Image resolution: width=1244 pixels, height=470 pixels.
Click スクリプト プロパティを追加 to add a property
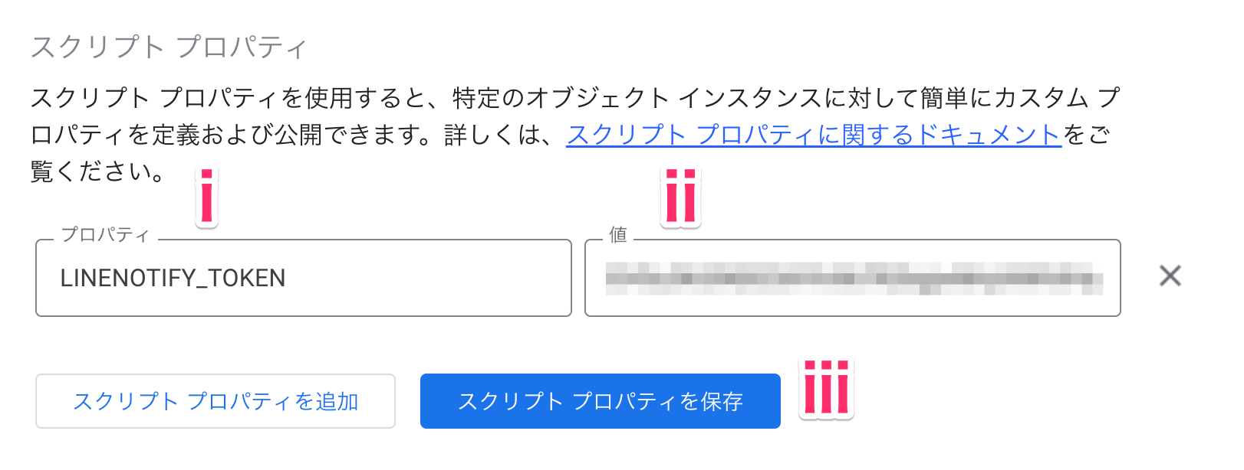tap(217, 400)
